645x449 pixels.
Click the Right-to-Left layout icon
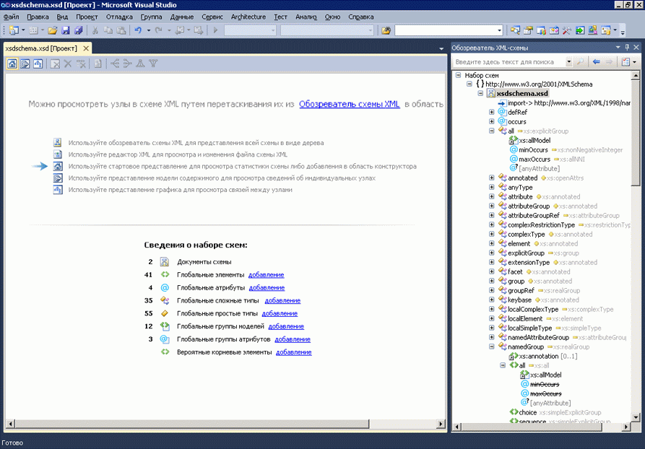click(x=128, y=64)
